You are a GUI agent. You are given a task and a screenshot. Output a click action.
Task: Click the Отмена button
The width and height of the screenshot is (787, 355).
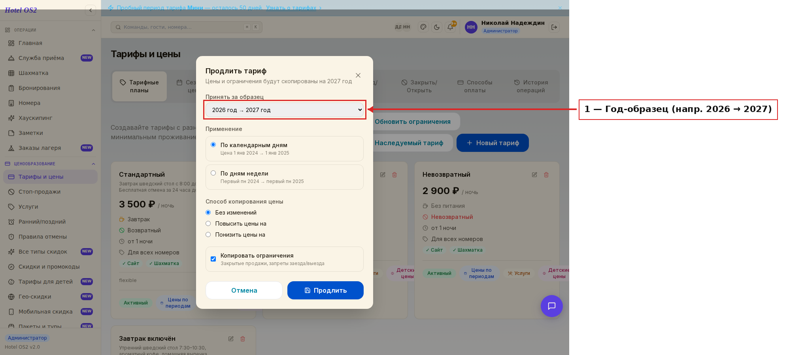244,290
